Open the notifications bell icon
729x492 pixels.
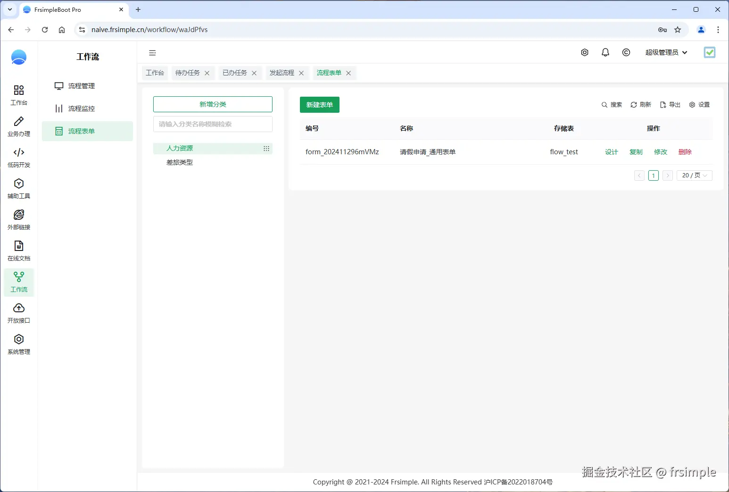tap(605, 52)
